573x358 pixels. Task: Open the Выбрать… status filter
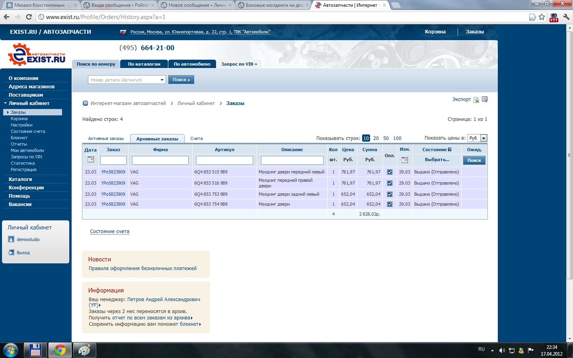[437, 160]
